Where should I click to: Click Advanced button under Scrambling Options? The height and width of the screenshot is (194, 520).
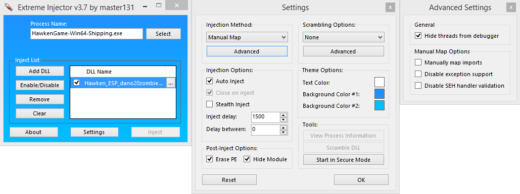(344, 51)
